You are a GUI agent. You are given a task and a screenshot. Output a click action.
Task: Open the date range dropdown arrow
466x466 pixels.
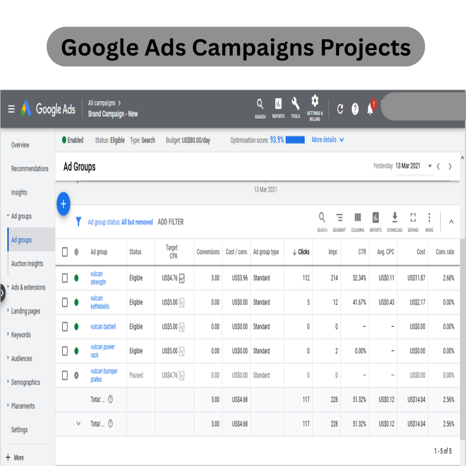pyautogui.click(x=430, y=166)
